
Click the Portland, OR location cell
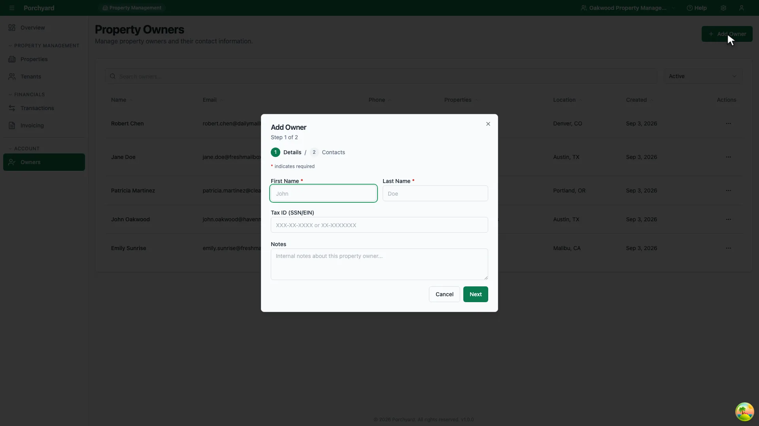[x=569, y=191]
